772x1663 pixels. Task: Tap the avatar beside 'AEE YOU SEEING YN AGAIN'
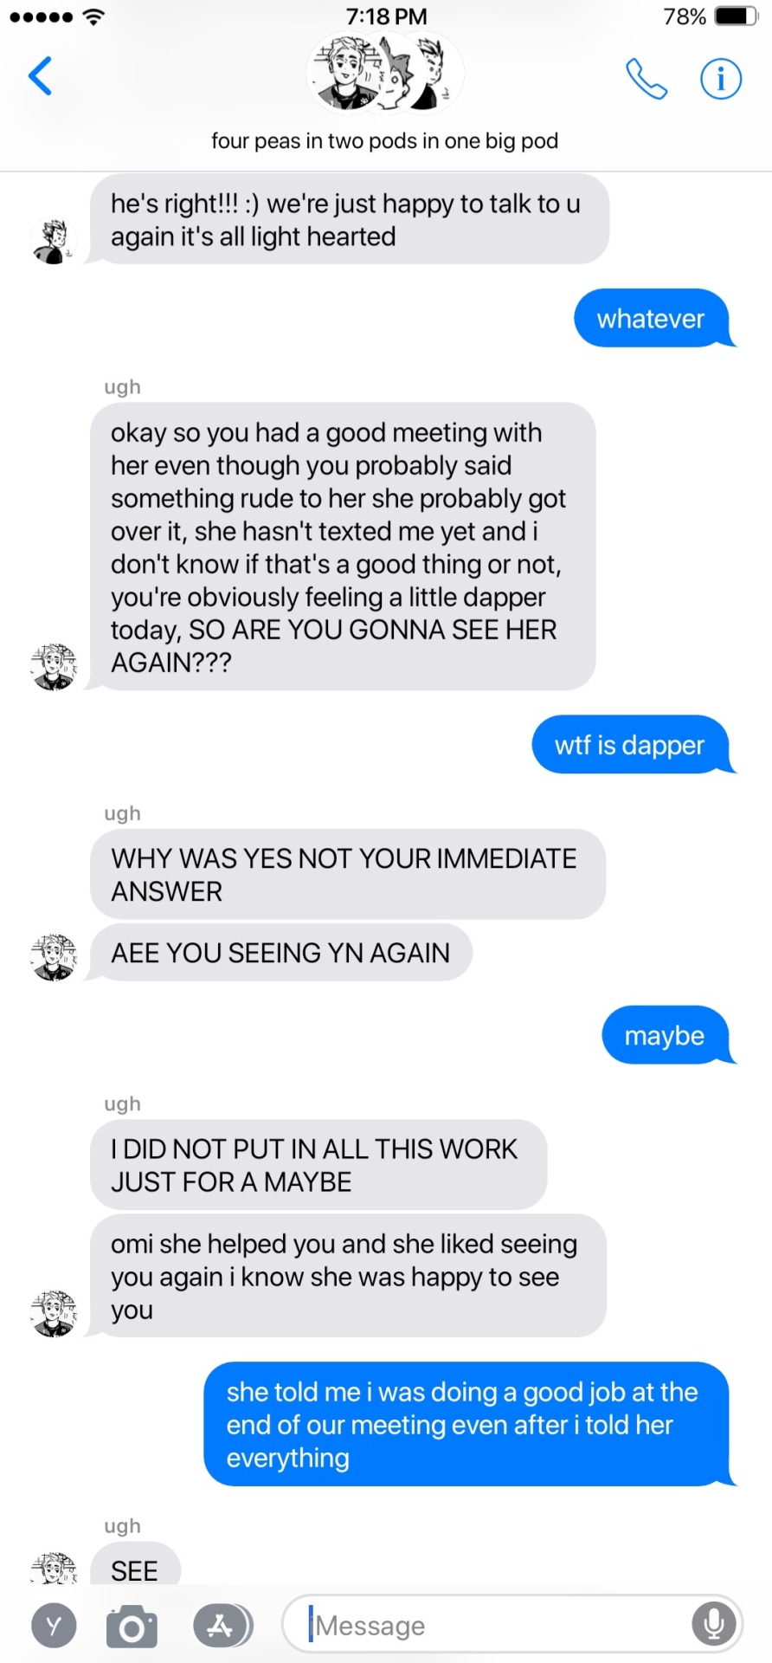54,957
